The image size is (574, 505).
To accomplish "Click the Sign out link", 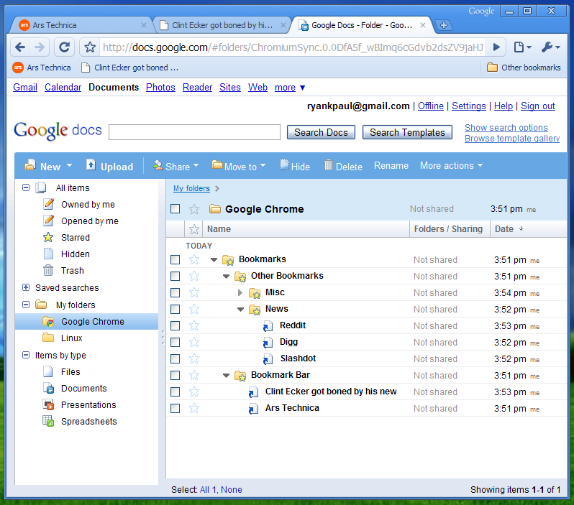I will point(538,106).
